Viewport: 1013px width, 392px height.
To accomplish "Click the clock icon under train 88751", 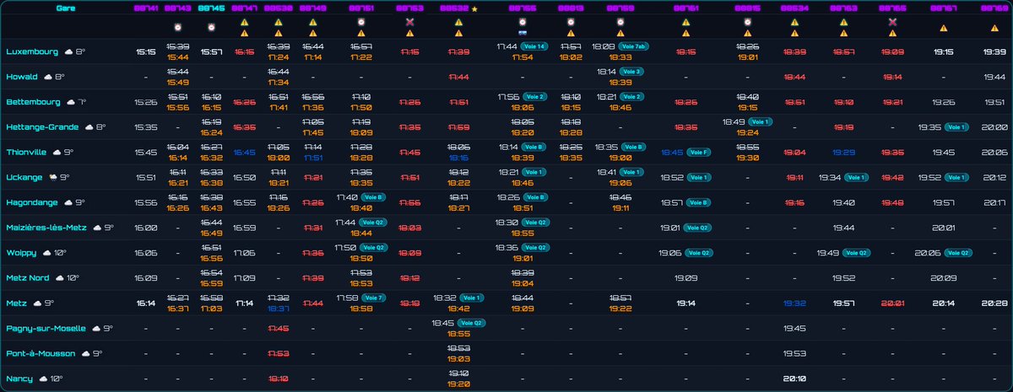I will (x=361, y=23).
